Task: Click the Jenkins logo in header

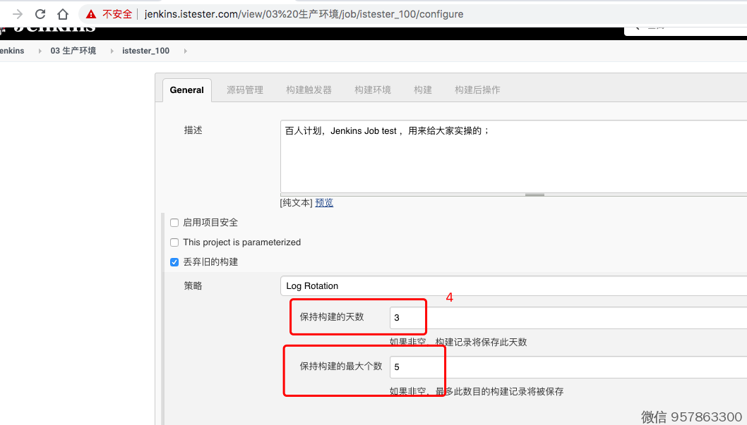Action: [x=49, y=28]
